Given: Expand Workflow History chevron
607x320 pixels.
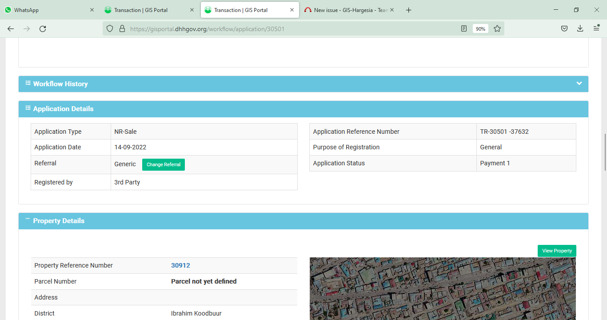Looking at the screenshot, I should [579, 84].
